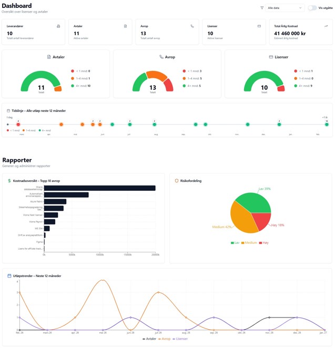Click the Medium entry in the pie legend

[249, 243]
